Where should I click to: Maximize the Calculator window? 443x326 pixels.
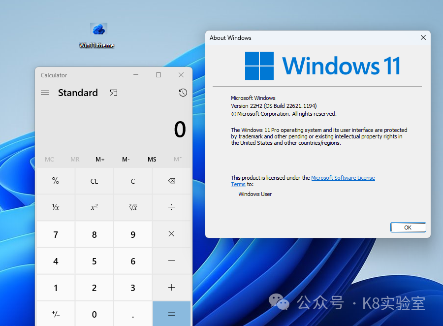pyautogui.click(x=158, y=75)
